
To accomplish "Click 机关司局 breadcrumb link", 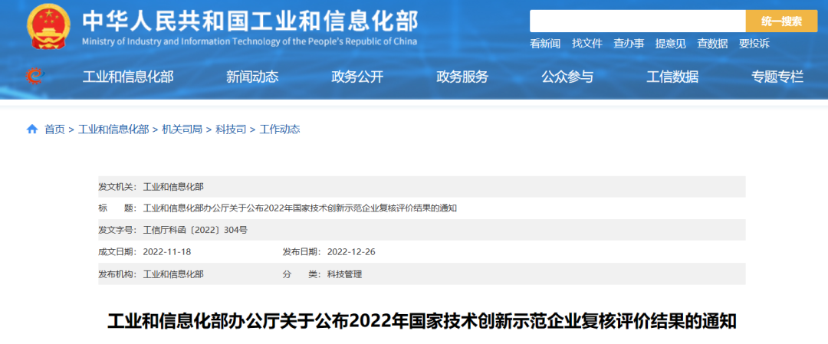I will 182,129.
